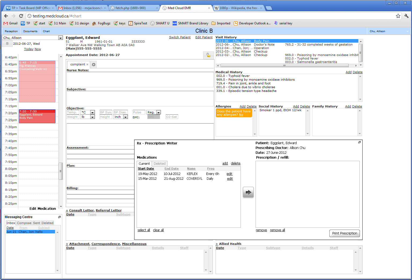412x280 pixels.
Task: Click the arrow to move medications to prescription
Action: 248,192
